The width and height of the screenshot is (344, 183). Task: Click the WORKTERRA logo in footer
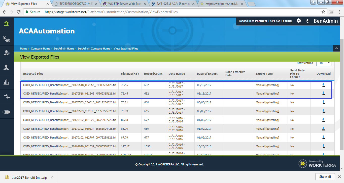point(317,163)
